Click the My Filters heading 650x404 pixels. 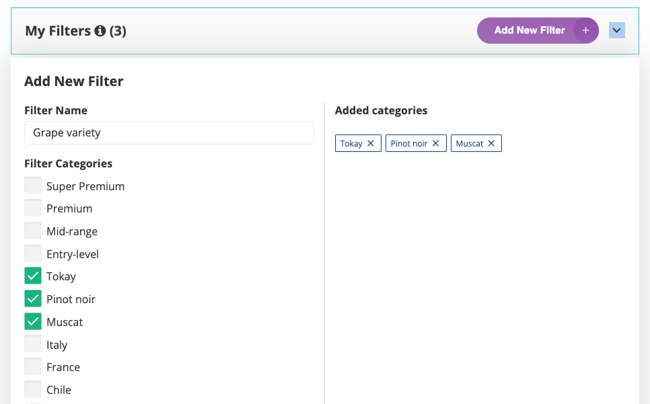[x=58, y=31]
